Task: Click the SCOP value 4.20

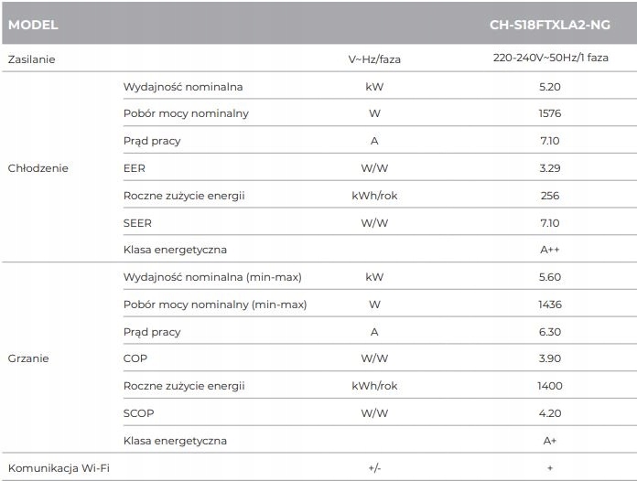Action: tap(550, 413)
